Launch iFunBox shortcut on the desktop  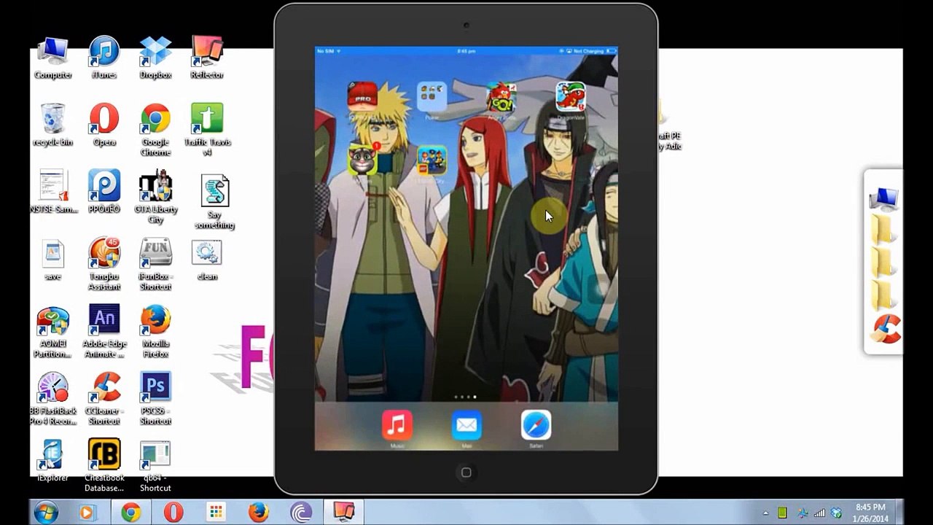coord(155,264)
